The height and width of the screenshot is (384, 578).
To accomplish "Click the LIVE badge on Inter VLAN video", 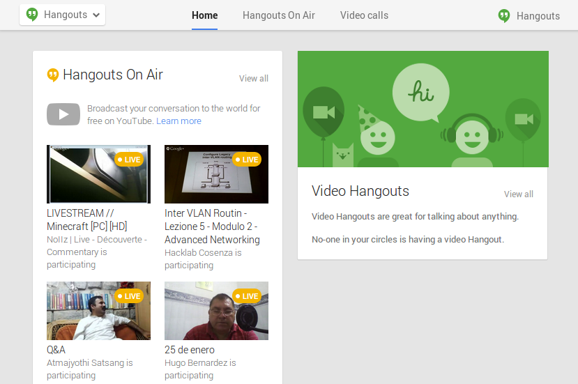I will [x=247, y=160].
